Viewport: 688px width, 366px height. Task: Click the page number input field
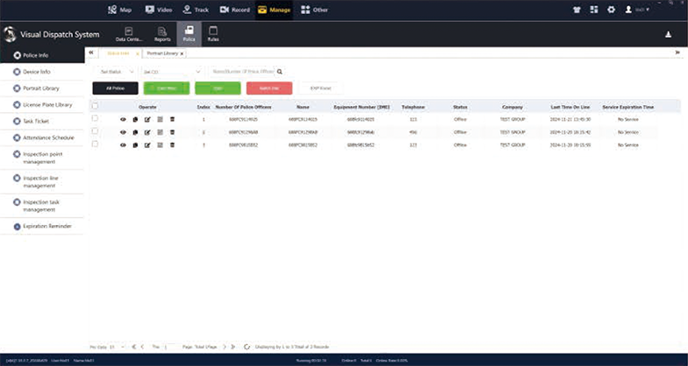[x=170, y=347]
